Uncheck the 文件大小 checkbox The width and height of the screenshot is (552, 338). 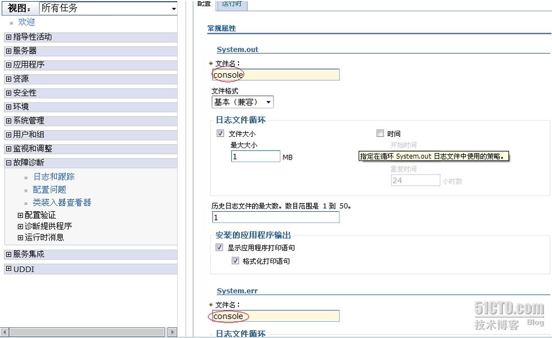click(220, 133)
